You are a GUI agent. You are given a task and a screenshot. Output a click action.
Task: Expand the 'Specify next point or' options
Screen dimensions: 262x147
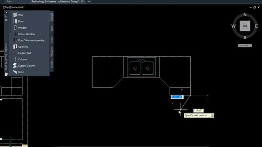pos(212,115)
